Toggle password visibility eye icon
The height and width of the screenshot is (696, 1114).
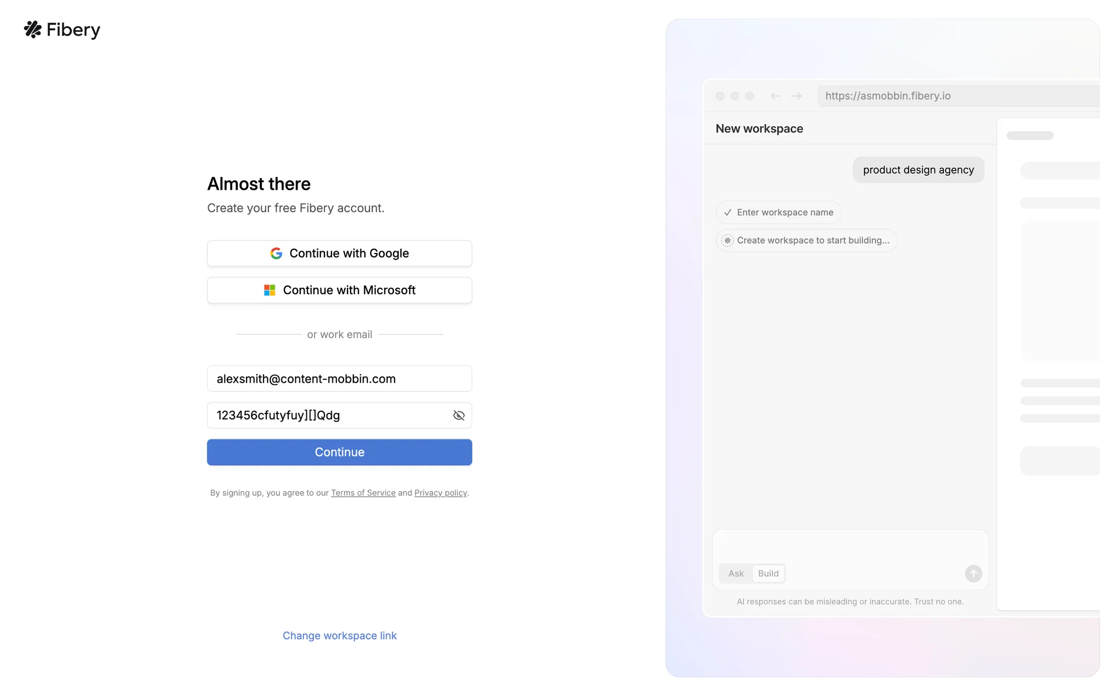click(x=458, y=415)
